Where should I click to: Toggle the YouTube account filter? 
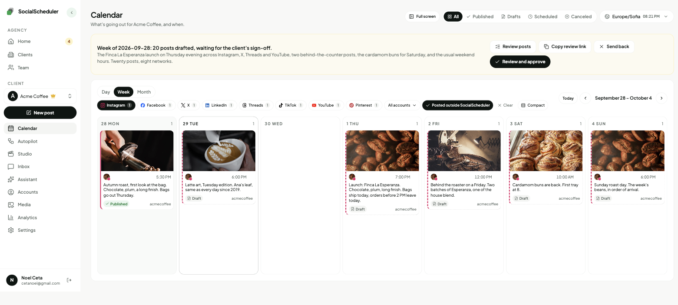[326, 105]
